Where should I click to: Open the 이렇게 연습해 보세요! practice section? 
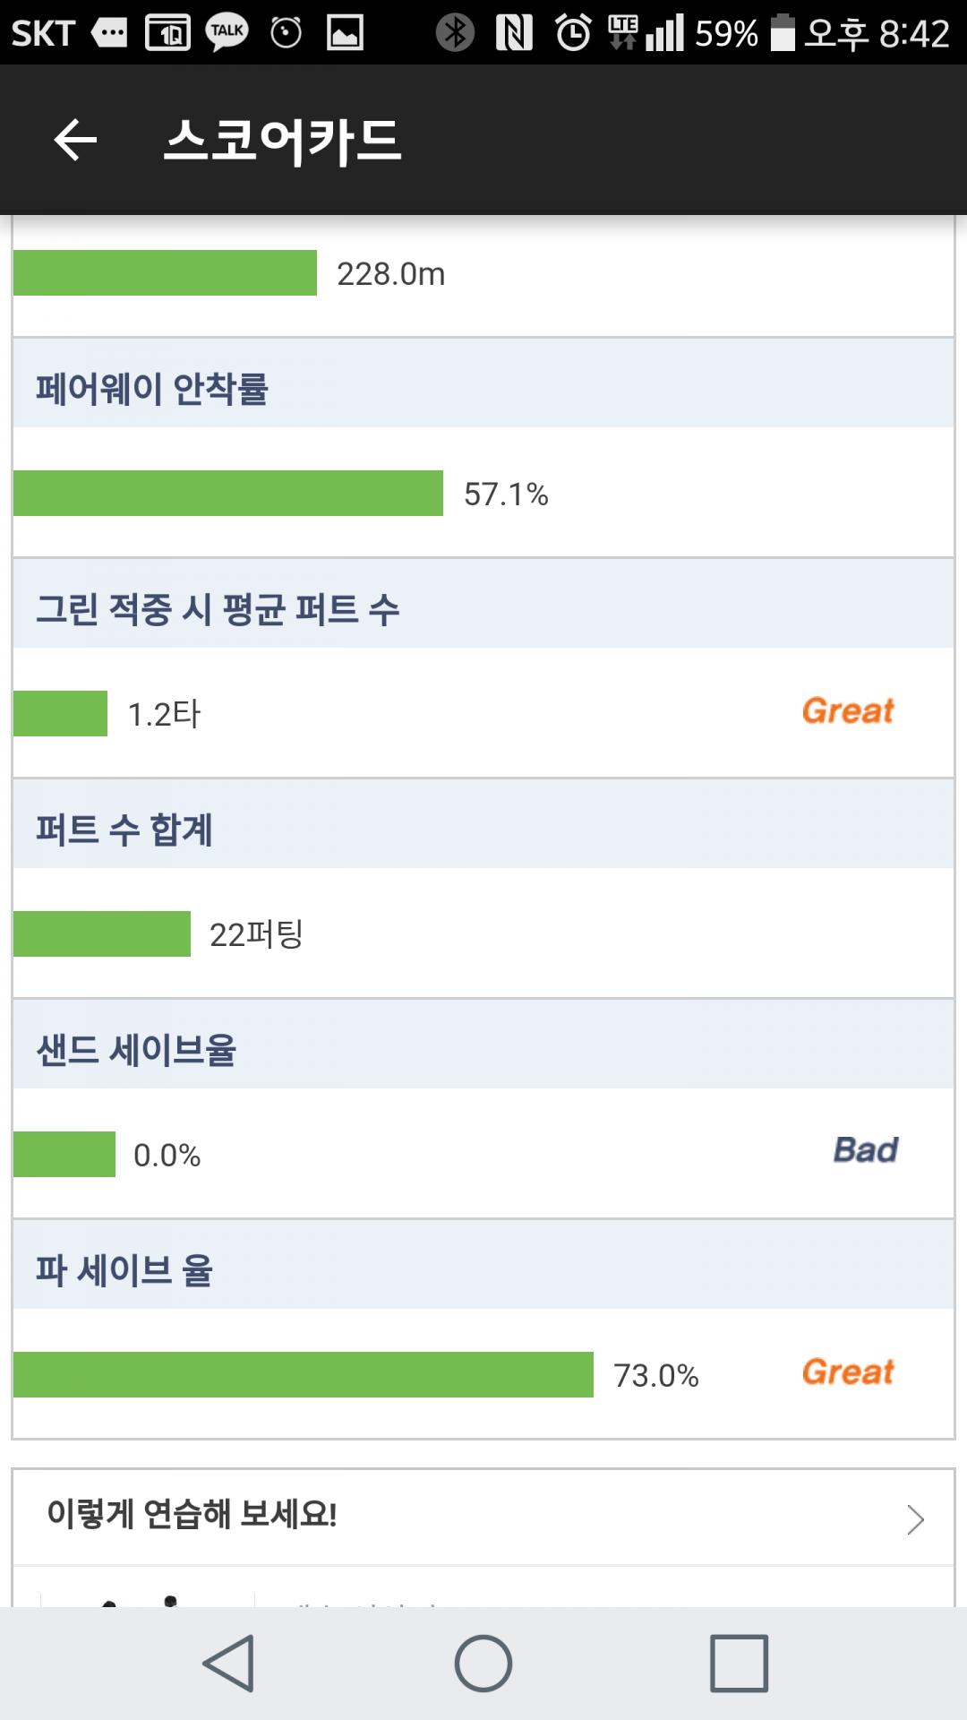[x=192, y=1515]
